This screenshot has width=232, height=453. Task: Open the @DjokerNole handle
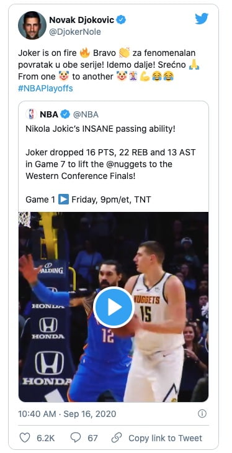[75, 32]
